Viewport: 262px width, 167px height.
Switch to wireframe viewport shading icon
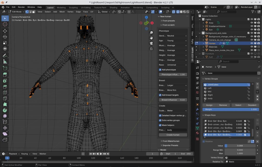pos(178,12)
